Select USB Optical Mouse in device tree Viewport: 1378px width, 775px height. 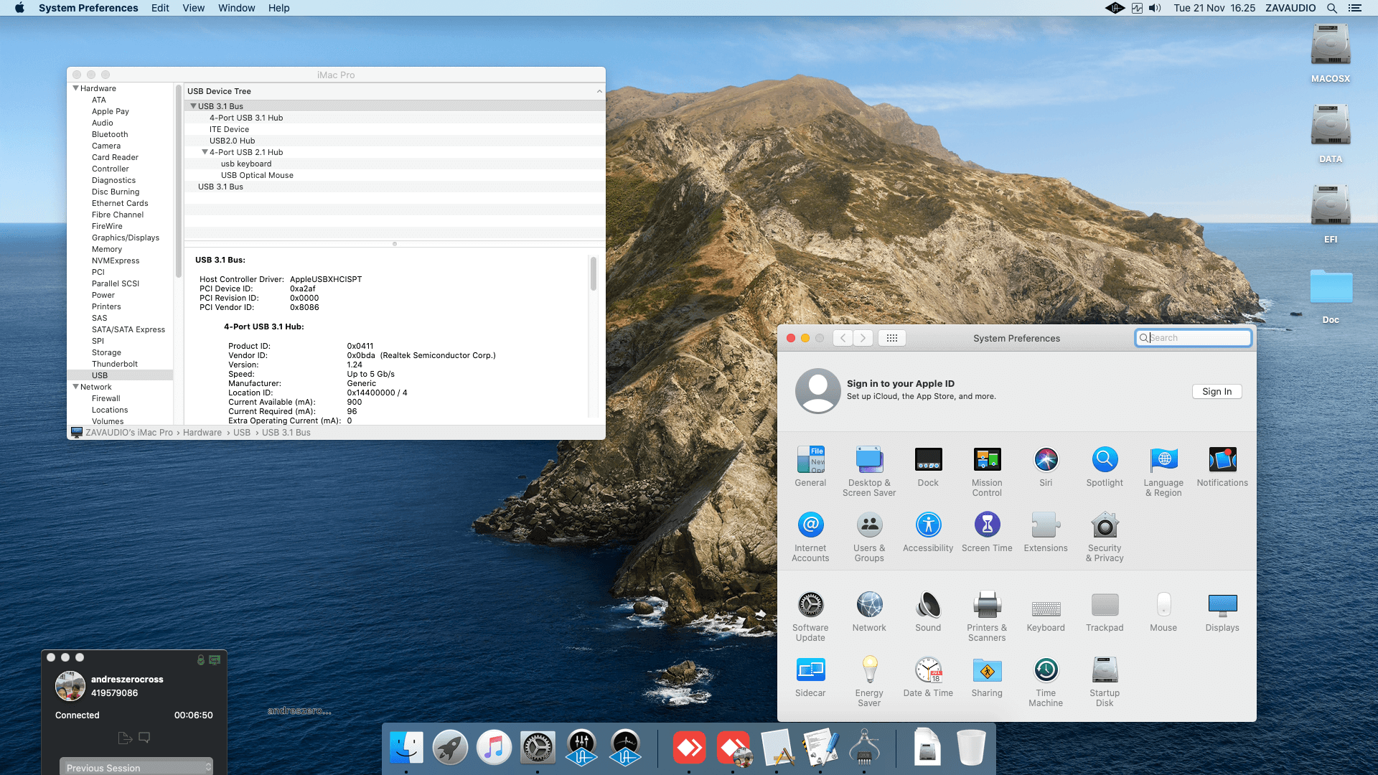(x=257, y=175)
